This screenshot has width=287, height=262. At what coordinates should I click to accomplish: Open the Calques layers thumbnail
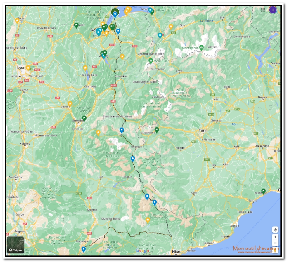pos(16,245)
